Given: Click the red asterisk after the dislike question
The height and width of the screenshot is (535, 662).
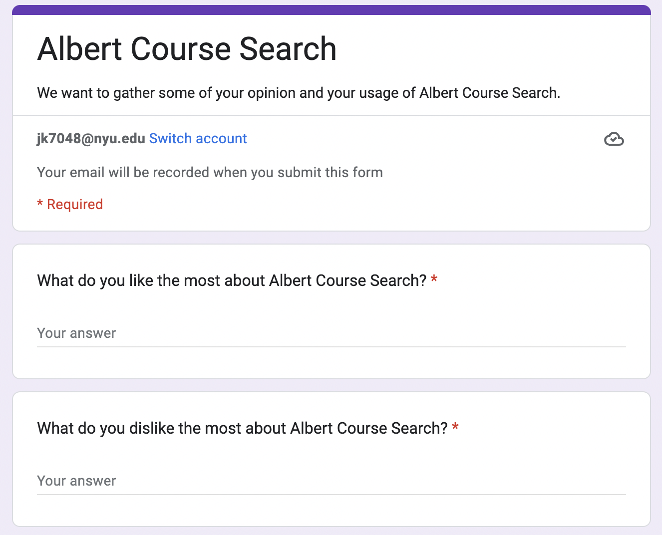Looking at the screenshot, I should [x=455, y=427].
